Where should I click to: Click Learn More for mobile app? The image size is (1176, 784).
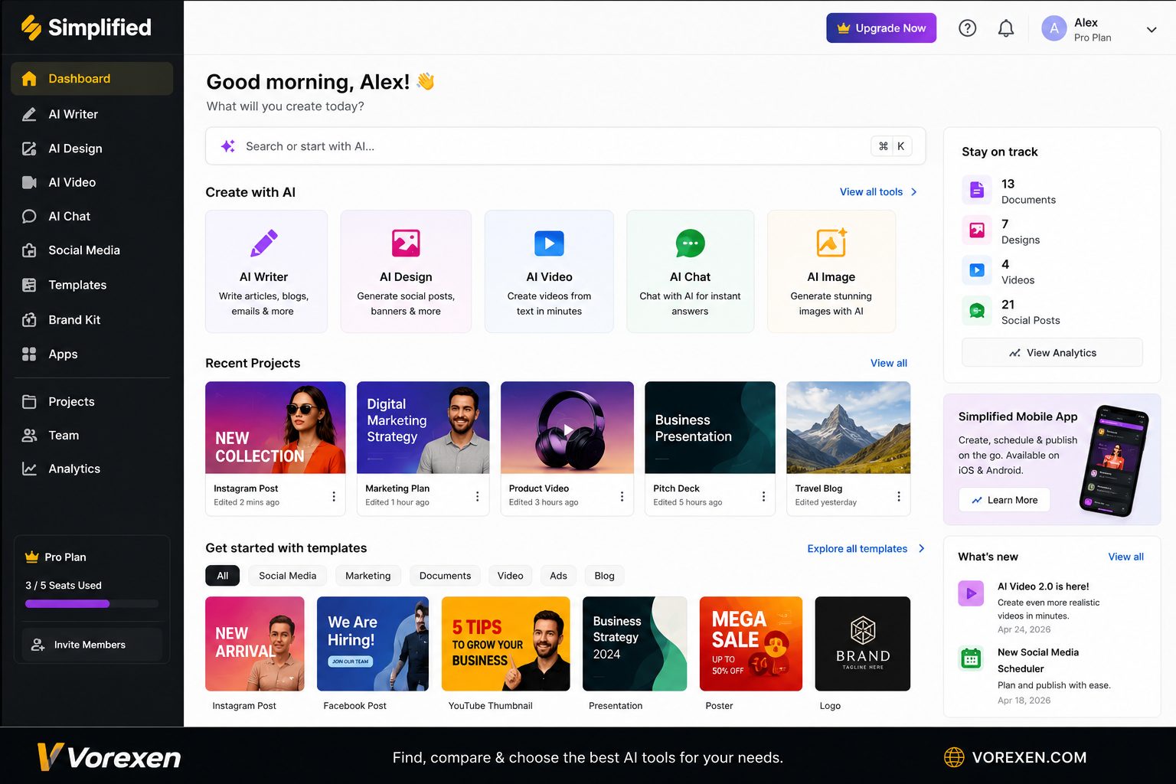(x=1004, y=500)
